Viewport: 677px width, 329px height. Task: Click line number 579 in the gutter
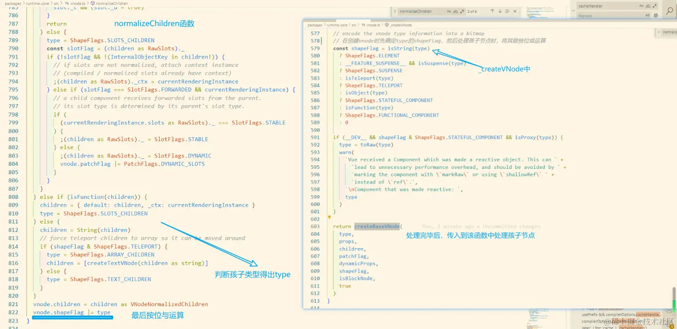point(315,48)
